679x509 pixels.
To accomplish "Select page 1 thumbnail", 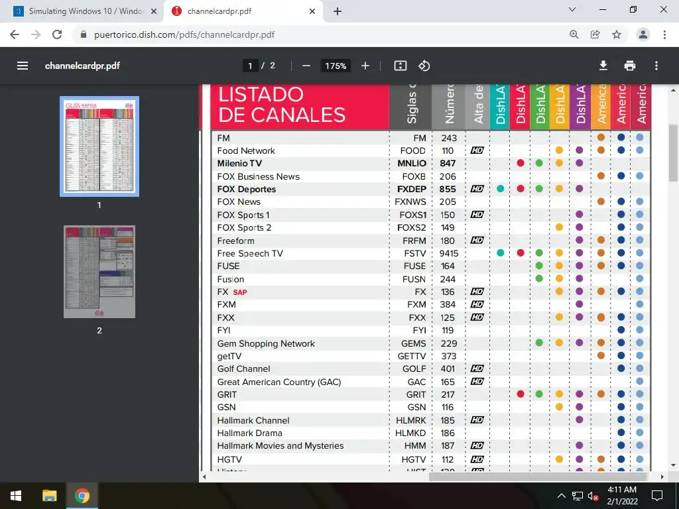I will [99, 146].
